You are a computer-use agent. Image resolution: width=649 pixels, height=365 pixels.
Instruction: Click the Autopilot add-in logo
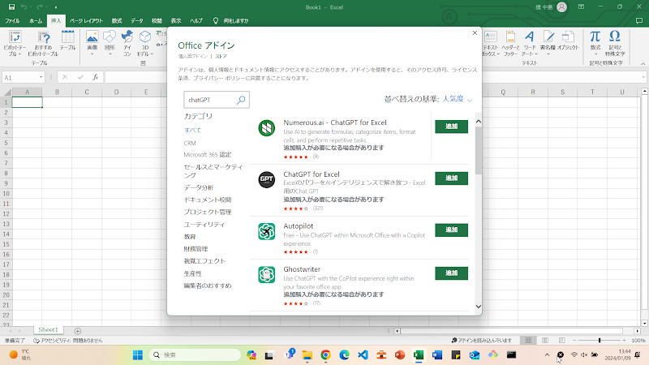(x=267, y=231)
